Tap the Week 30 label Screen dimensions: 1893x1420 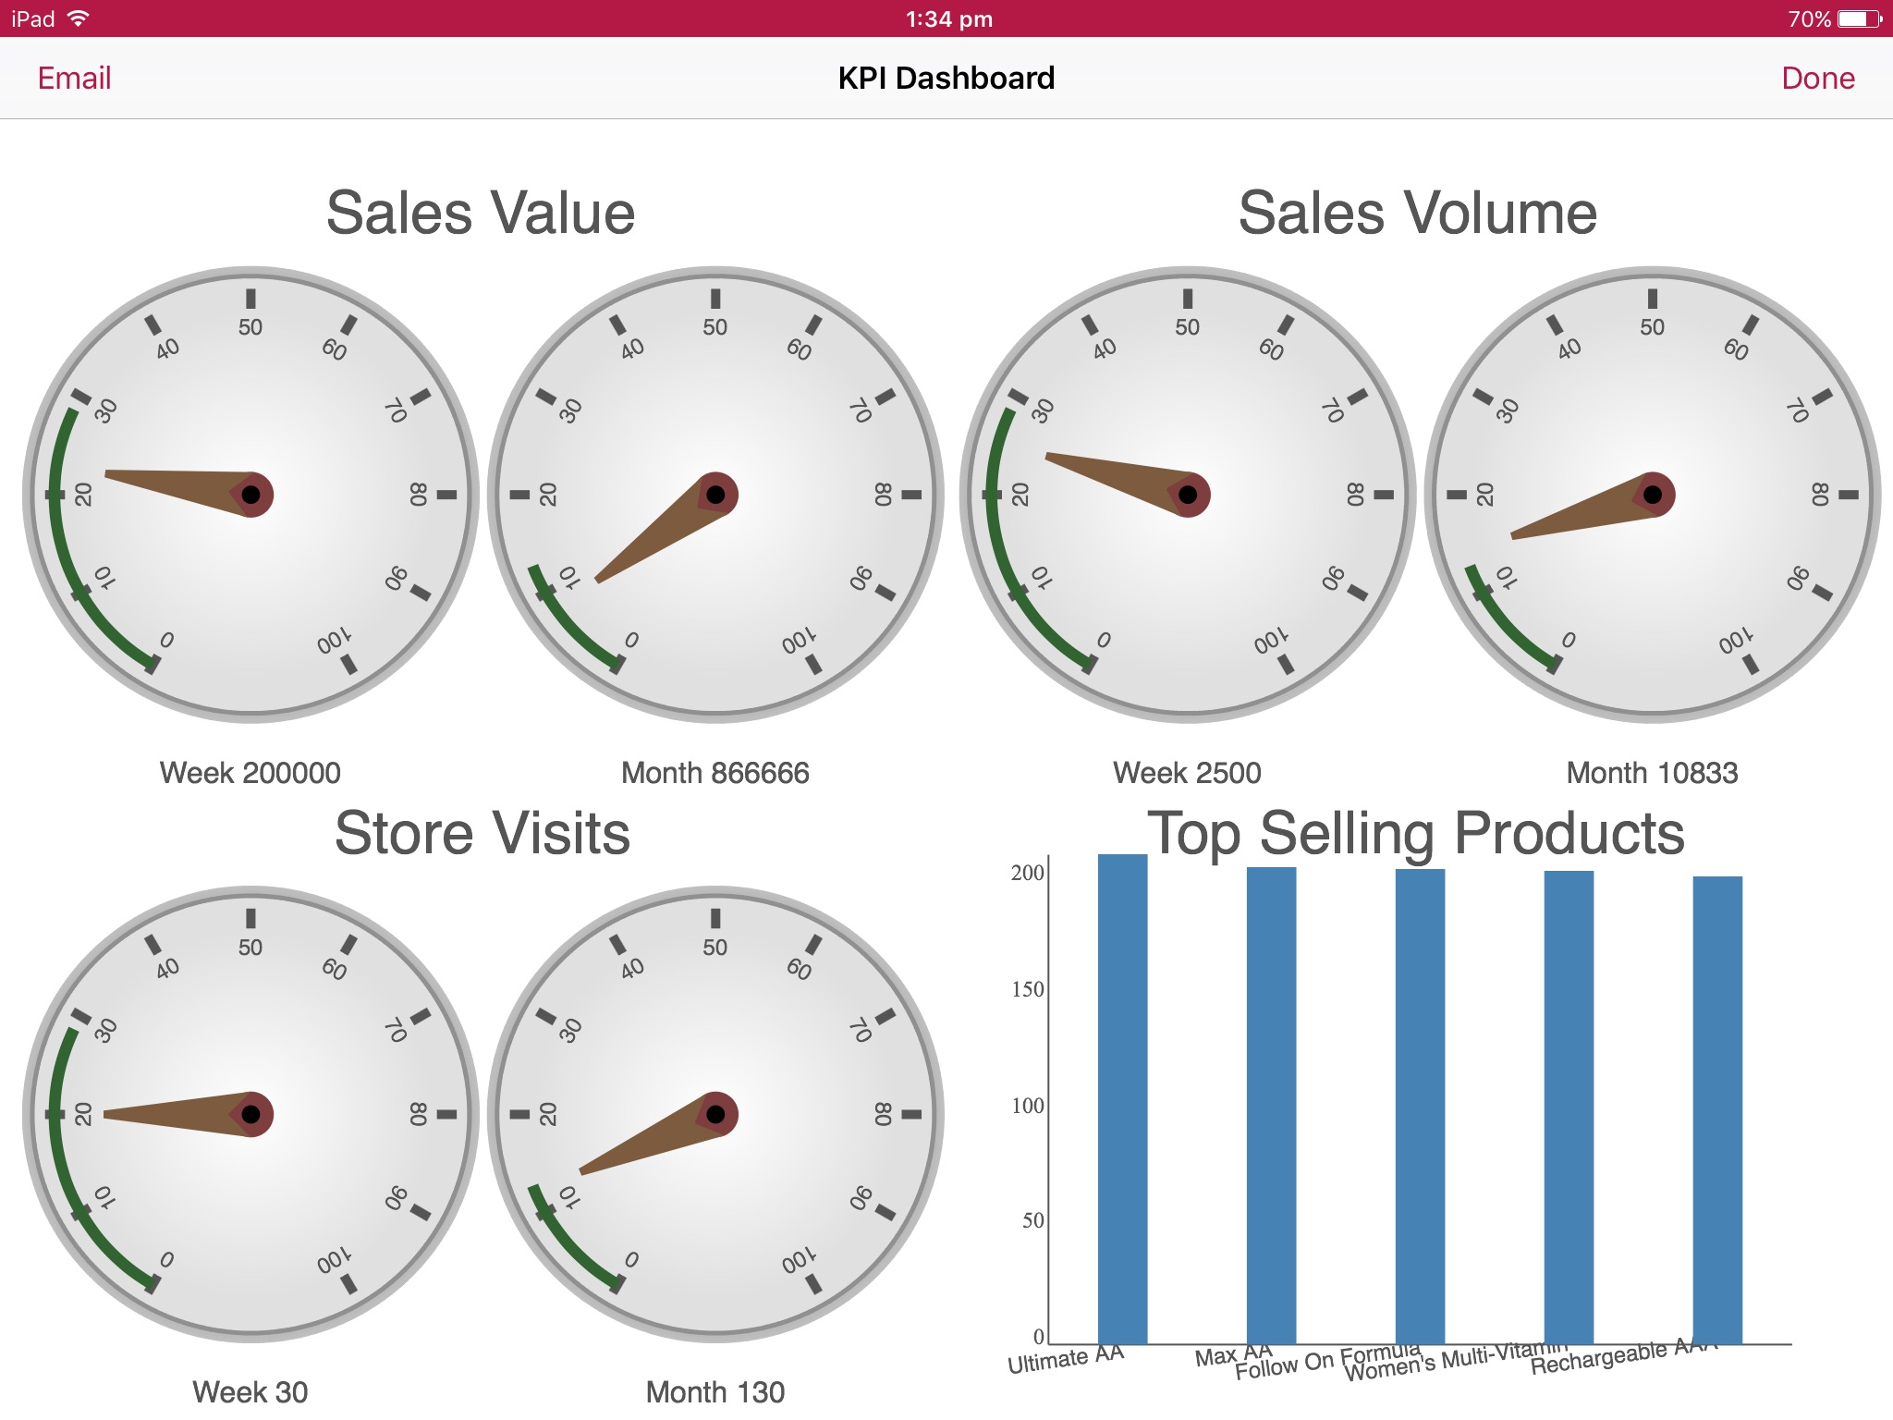point(250,1392)
